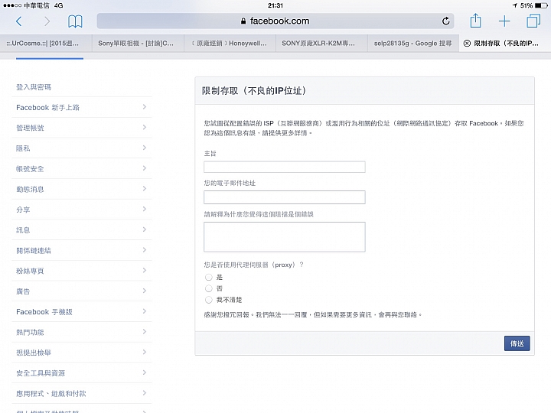Select 是 radio option
Viewport: 551px width, 413px height.
pyautogui.click(x=209, y=278)
